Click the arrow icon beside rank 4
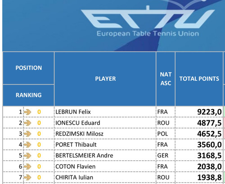 pyautogui.click(x=28, y=145)
